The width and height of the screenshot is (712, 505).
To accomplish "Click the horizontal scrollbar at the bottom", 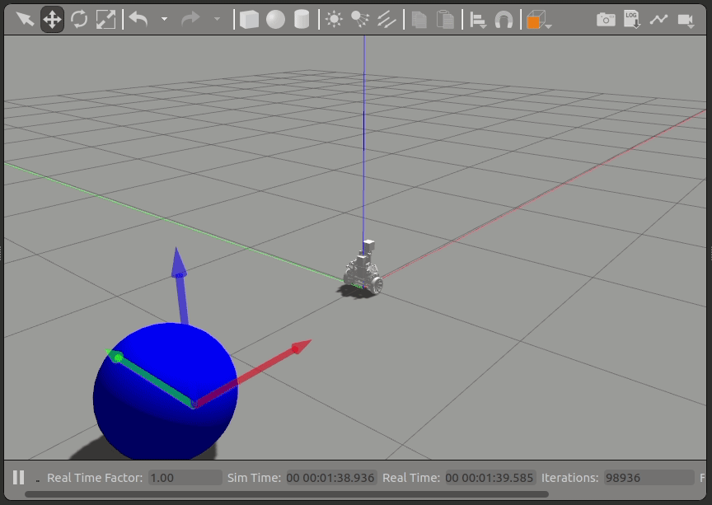I will click(287, 494).
